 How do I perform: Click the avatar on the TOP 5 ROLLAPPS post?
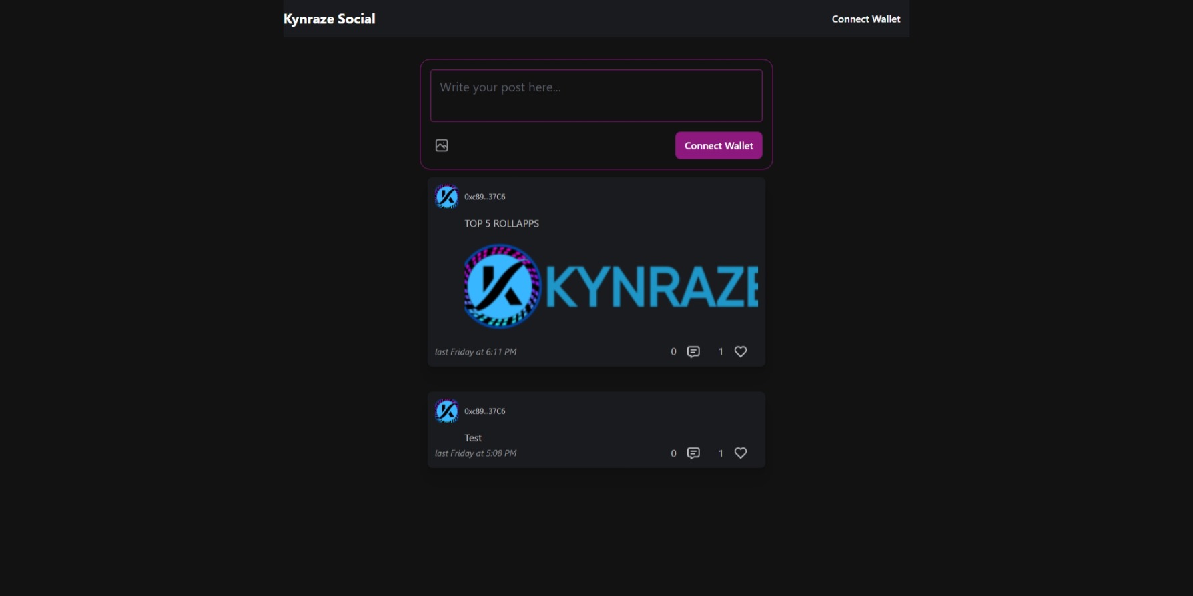[446, 197]
